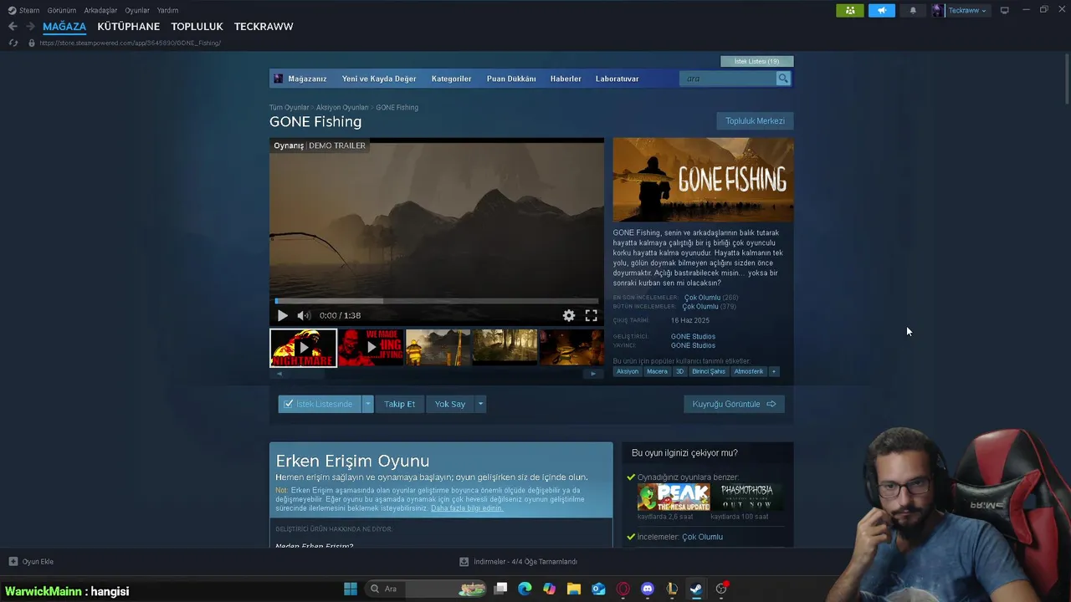Open İstek Listesi (19) button
This screenshot has width=1071, height=602.
pyautogui.click(x=756, y=61)
